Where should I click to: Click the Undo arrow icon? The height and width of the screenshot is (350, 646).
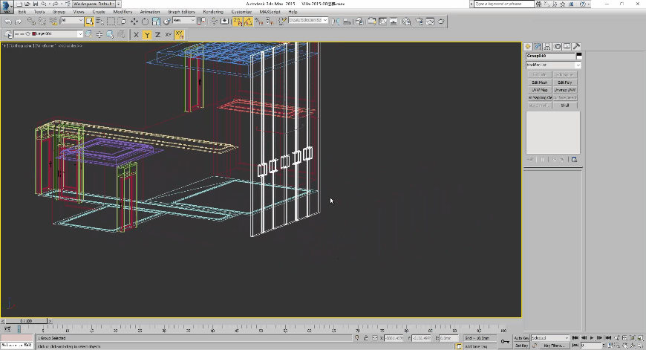[x=7, y=22]
